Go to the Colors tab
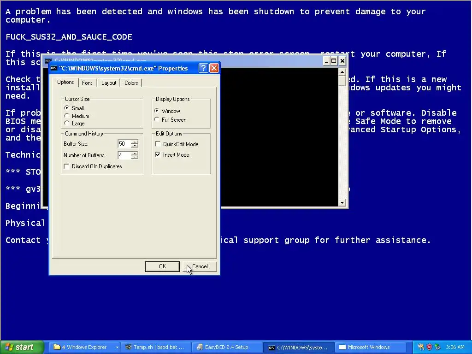The height and width of the screenshot is (354, 472). [x=131, y=83]
